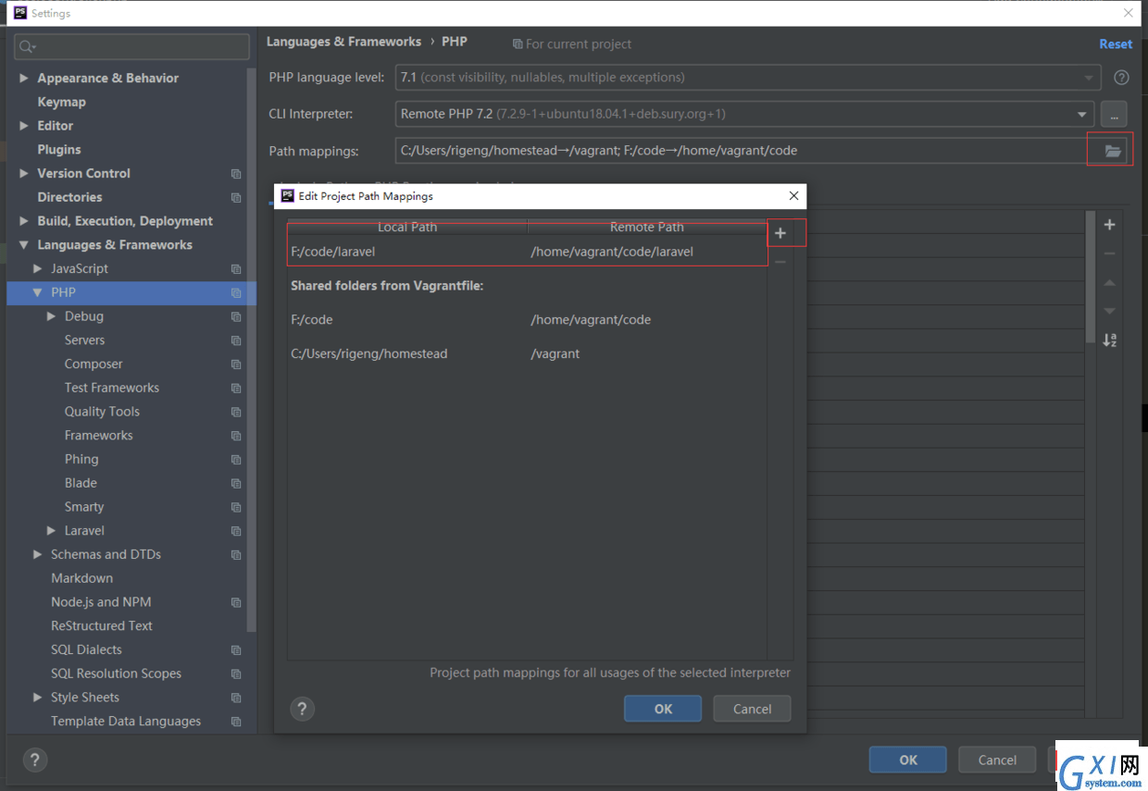Add a new mapping with plus in dialog
This screenshot has height=791, width=1148.
pos(780,233)
